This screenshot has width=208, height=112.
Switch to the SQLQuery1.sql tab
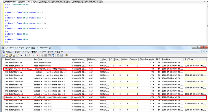pos(86,2)
